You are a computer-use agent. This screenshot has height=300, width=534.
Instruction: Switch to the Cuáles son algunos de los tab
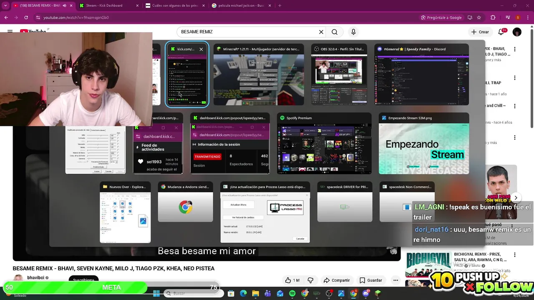(175, 5)
